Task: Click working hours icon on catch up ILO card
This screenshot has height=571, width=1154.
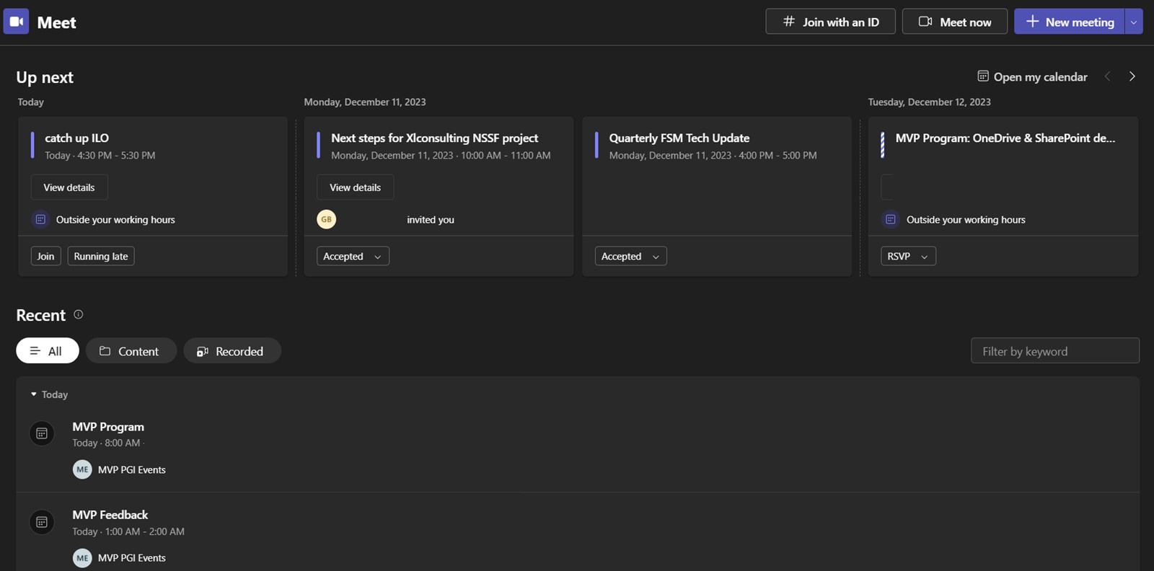Action: tap(40, 219)
